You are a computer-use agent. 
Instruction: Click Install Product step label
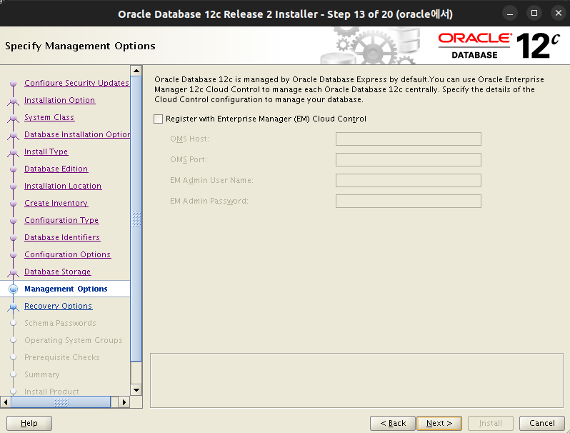coord(51,392)
